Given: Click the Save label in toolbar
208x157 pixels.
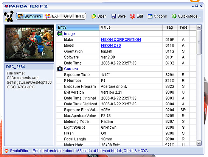Looking at the screenshot, I should 121,16.
